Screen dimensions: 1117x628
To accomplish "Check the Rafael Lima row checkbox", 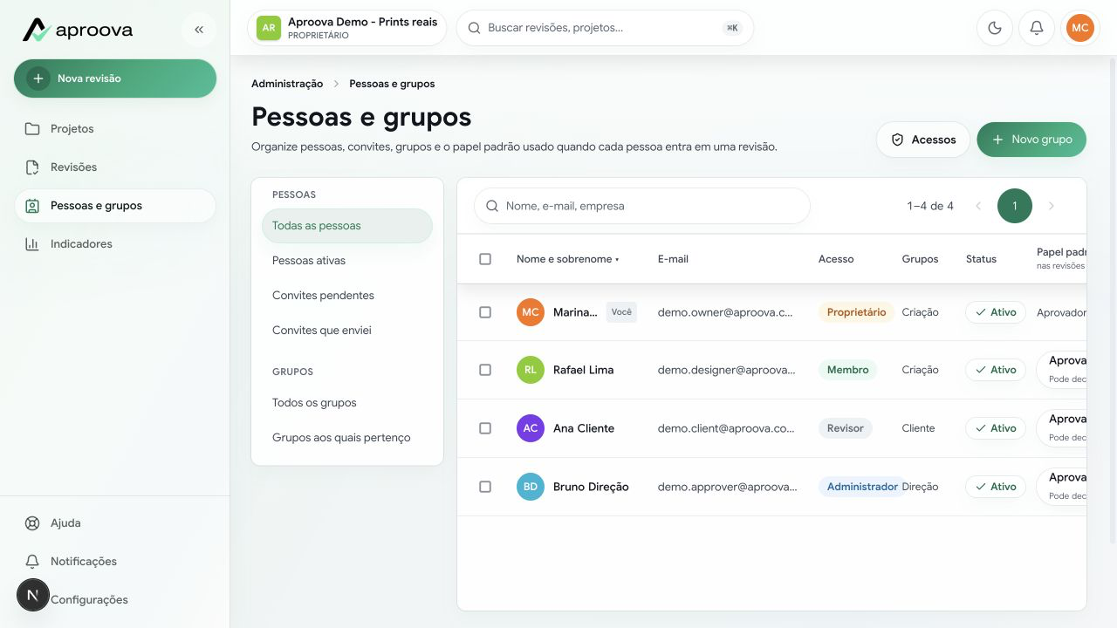I will pos(485,370).
